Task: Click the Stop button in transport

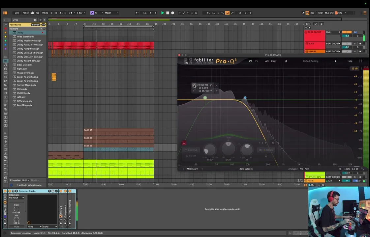Action: coord(168,13)
